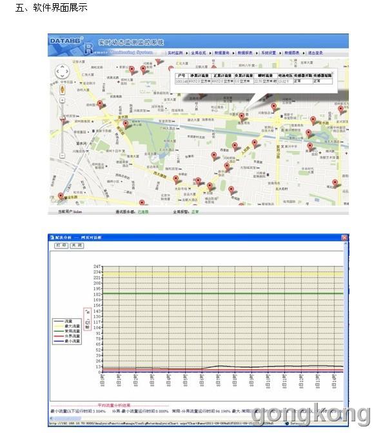Expand the 数据报表 dropdown menu
Image resolution: width=383 pixels, height=433 pixels.
pos(245,53)
